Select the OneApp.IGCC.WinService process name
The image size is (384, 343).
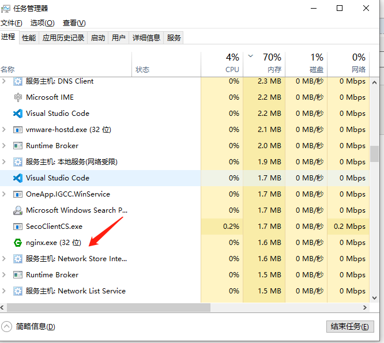click(68, 194)
